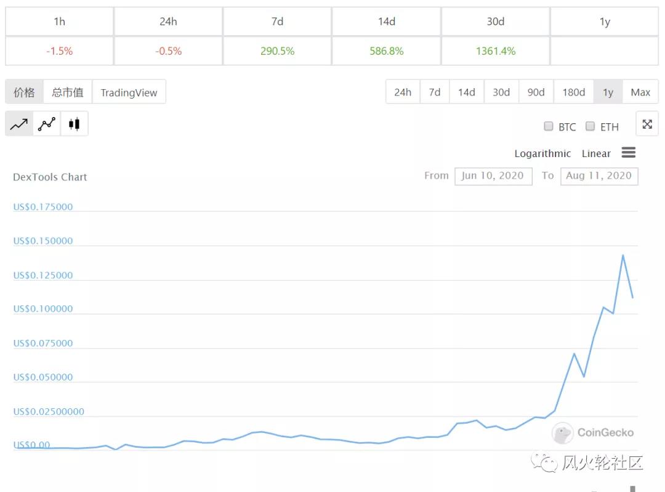665x492 pixels.
Task: Switch to the 总市值 tab
Action: point(68,92)
